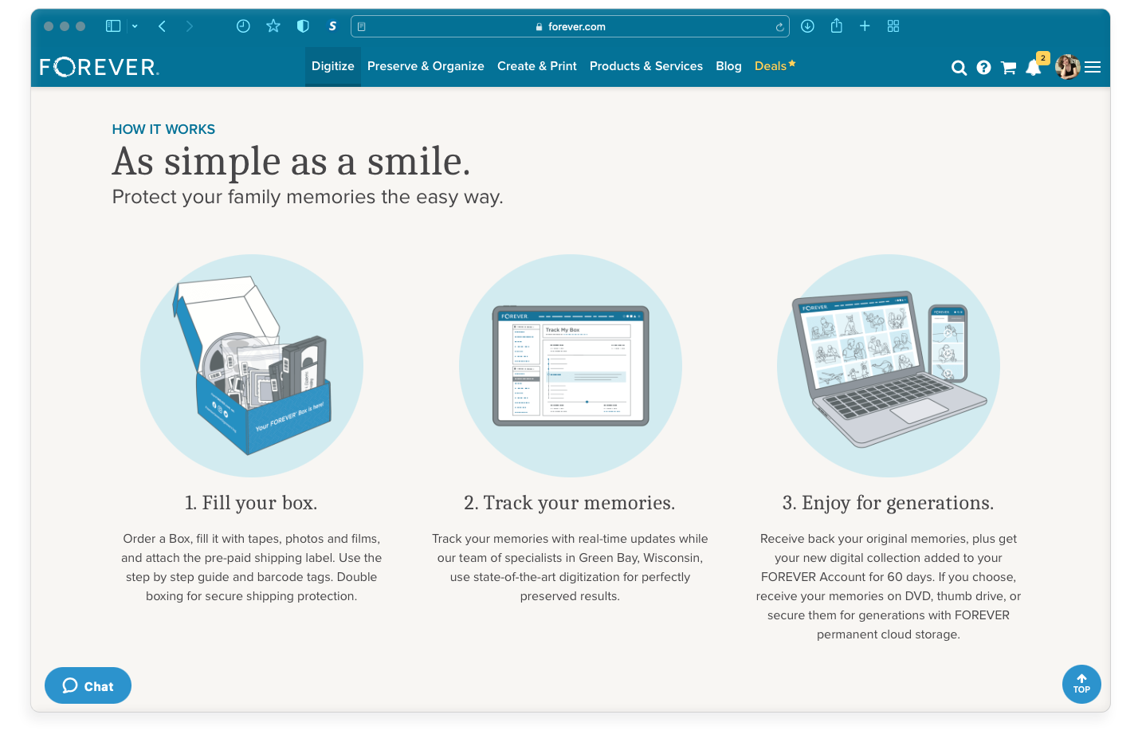The width and height of the screenshot is (1142, 750).
Task: Open the Preserve & Organize menu
Action: pos(426,66)
